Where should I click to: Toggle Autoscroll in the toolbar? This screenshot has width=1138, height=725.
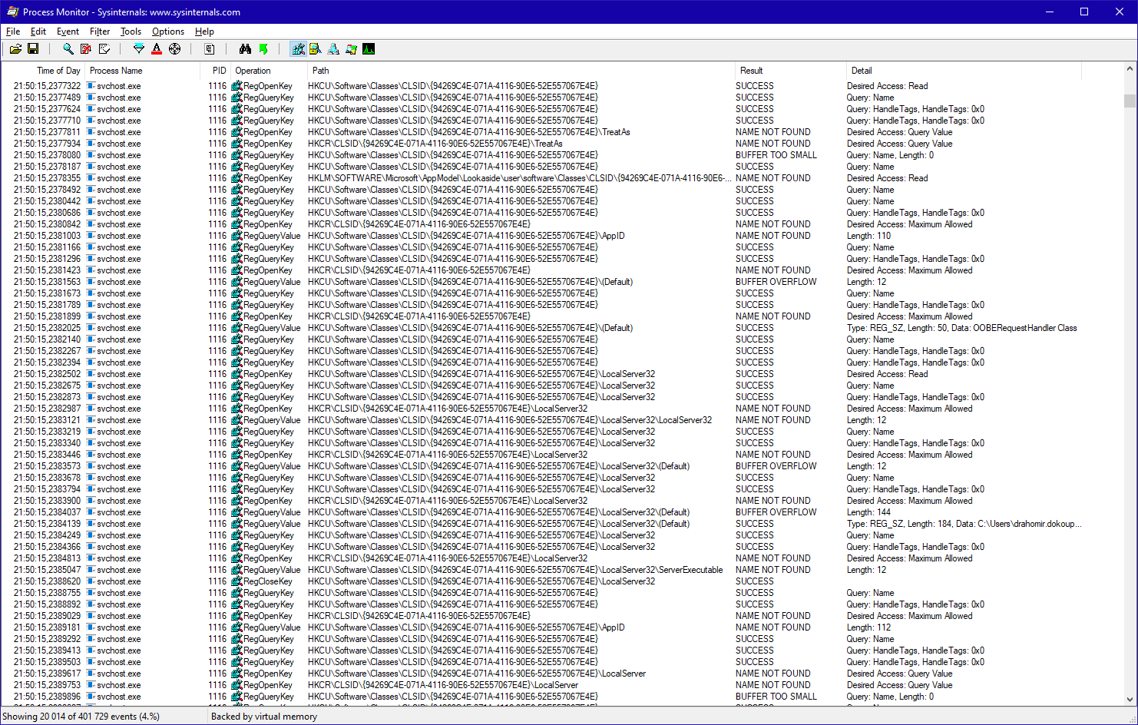86,49
